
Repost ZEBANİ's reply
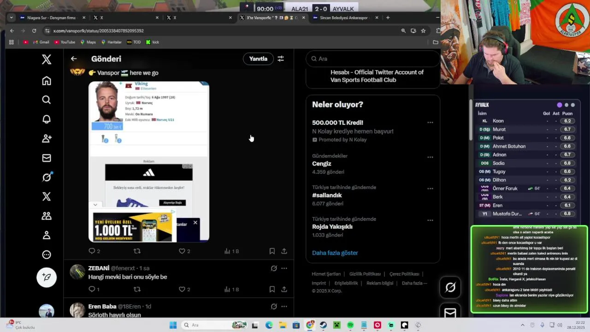pos(137,289)
